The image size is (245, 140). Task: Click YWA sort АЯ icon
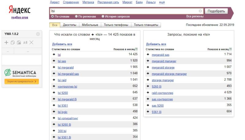(x=25, y=42)
